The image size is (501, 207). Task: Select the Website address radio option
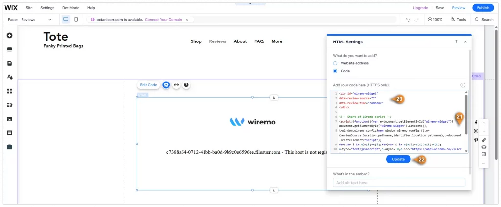(335, 63)
